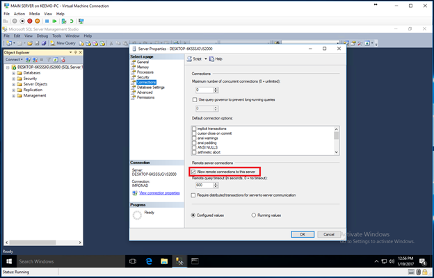Open Microsoft Edge from the taskbar
The image size is (434, 278).
click(149, 261)
